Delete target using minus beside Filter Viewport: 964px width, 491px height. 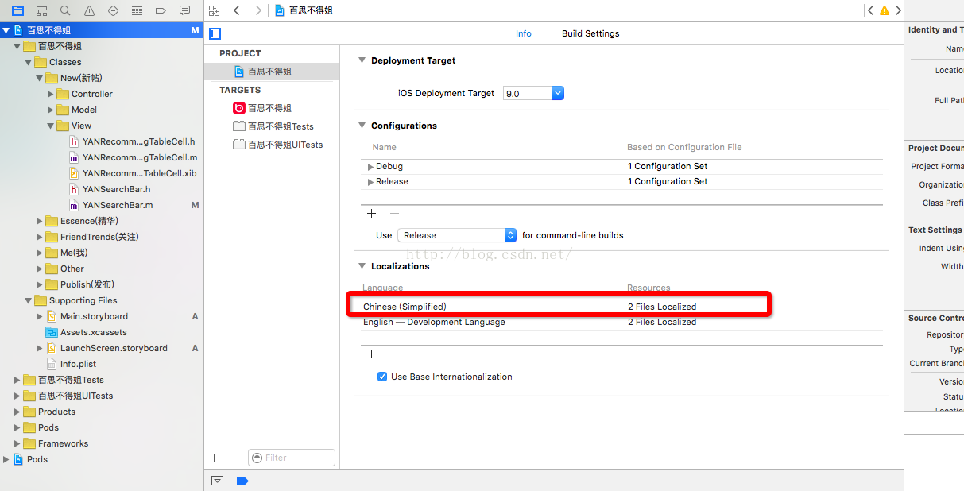point(234,458)
